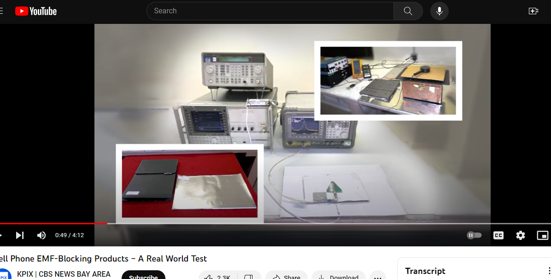Viewport: 551px width, 279px height.
Task: Switch to miniplayer mode
Action: click(542, 235)
